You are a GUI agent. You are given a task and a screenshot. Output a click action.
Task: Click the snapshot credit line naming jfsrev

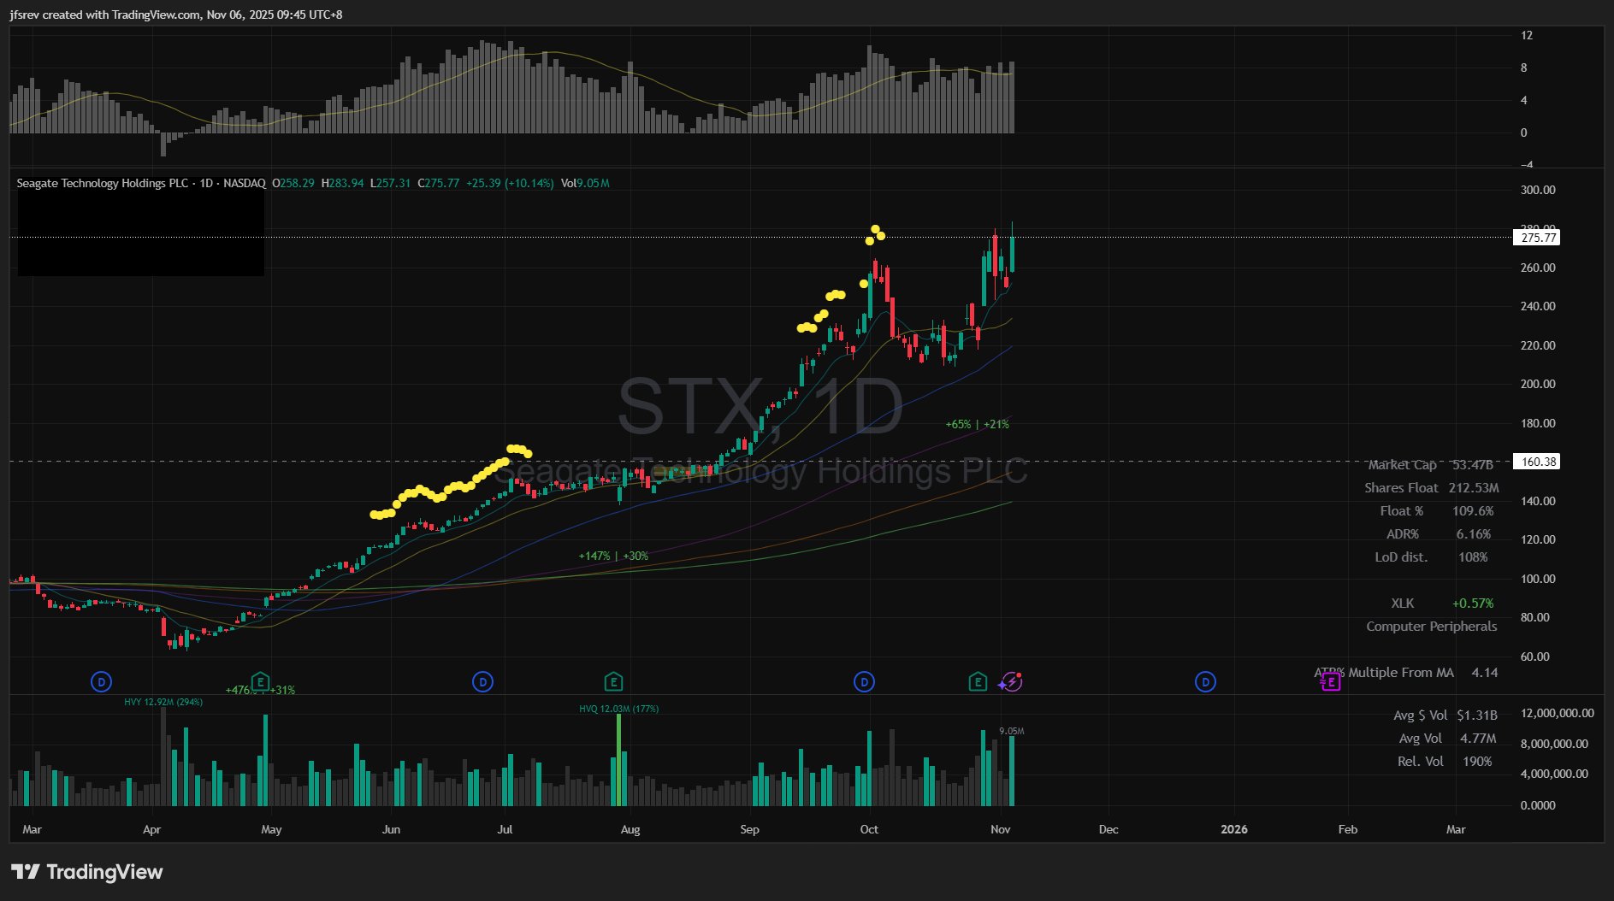click(176, 15)
